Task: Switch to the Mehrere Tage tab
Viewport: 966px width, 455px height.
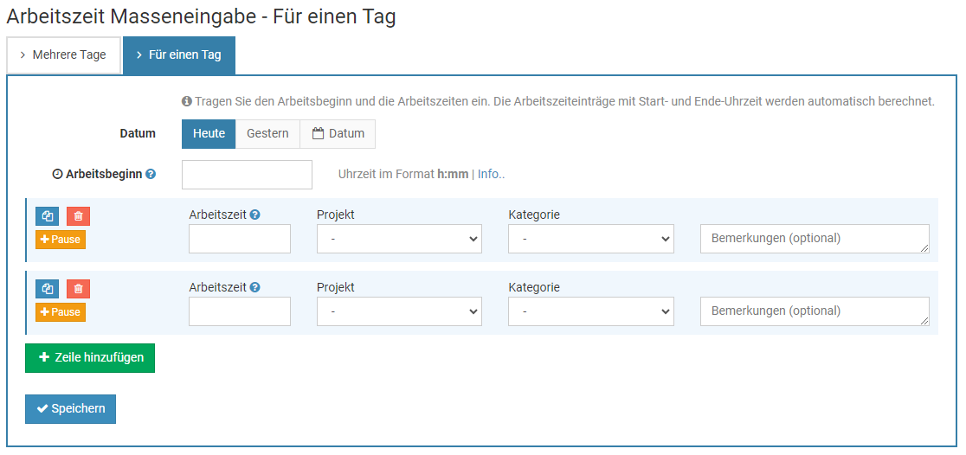Action: point(63,55)
